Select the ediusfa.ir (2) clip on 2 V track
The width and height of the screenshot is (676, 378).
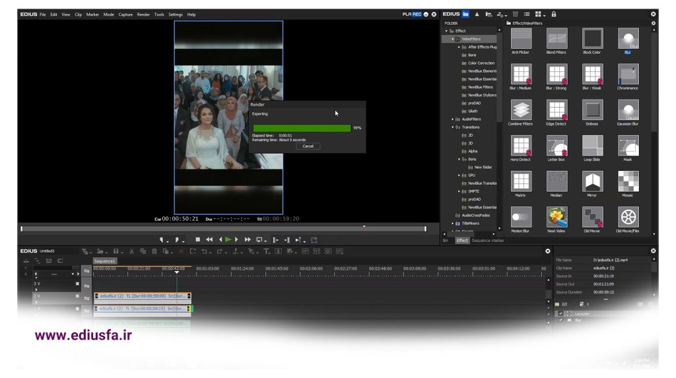143,296
